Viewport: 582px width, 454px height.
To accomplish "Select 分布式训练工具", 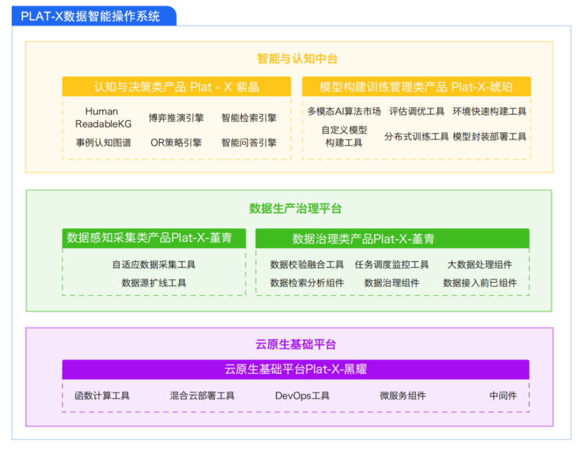I will pos(416,136).
